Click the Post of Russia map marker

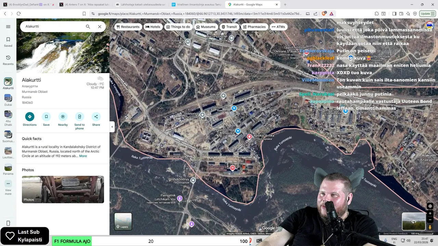188,41
